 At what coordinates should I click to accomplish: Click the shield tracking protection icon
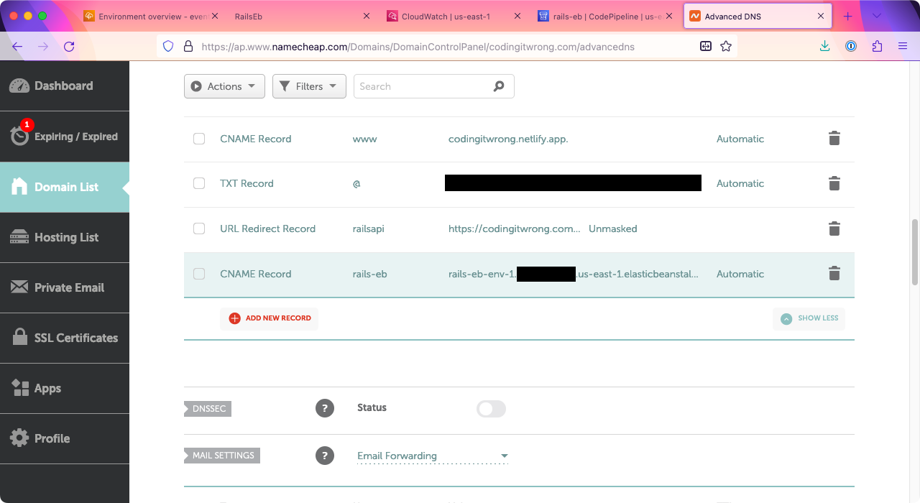click(x=168, y=46)
